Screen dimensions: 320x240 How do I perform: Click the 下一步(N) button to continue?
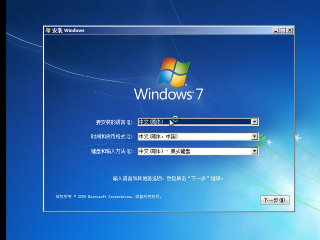(275, 200)
